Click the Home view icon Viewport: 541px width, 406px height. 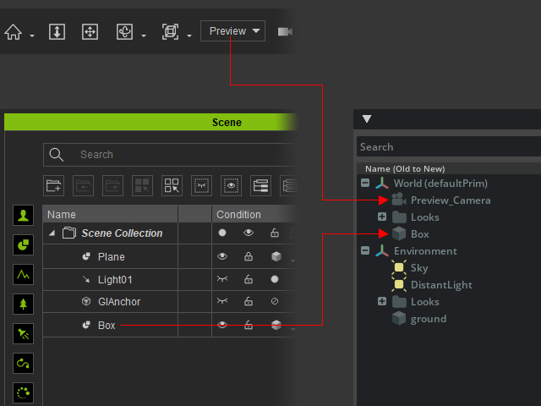(x=13, y=32)
